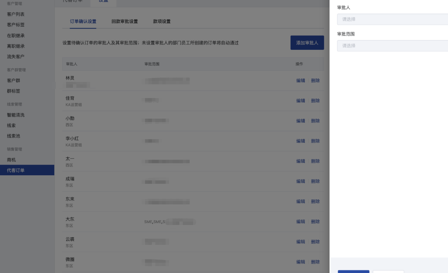Click the approver name 李小红

[72, 138]
